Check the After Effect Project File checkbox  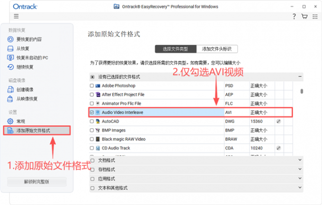pyautogui.click(x=92, y=95)
